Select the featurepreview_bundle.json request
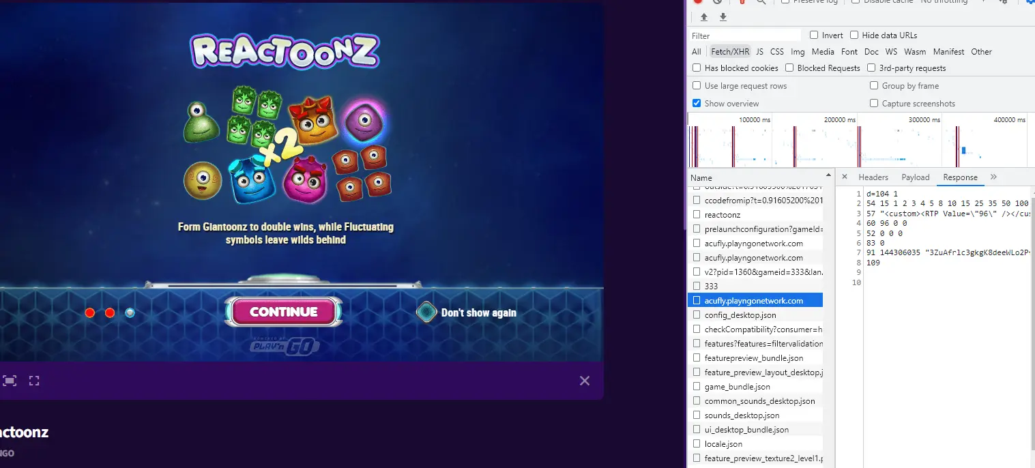This screenshot has width=1035, height=468. click(755, 357)
